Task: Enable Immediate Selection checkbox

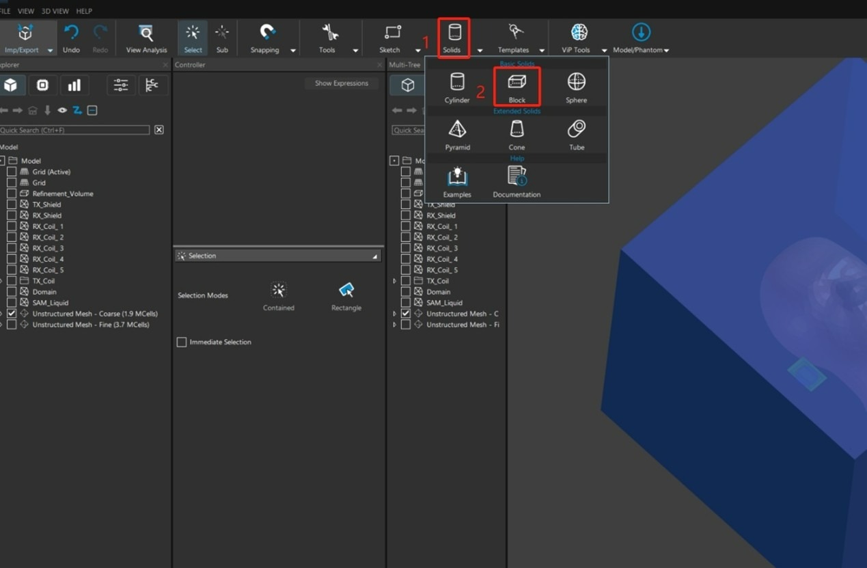Action: pyautogui.click(x=182, y=342)
